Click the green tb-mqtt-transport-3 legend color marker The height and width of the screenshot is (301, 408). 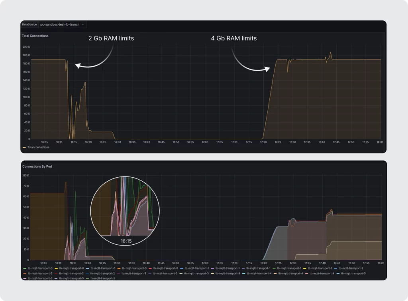(x=181, y=273)
